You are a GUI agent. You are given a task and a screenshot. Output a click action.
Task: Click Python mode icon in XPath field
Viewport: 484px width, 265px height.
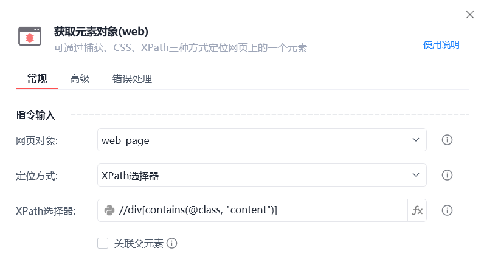click(x=109, y=210)
